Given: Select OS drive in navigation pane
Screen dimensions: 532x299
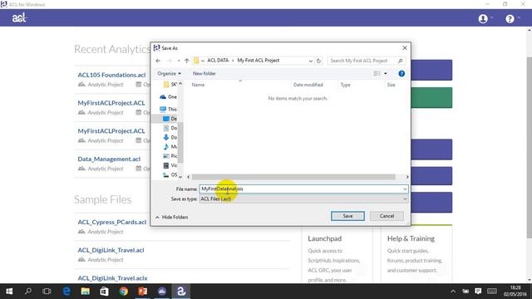Looking at the screenshot, I should [170, 175].
